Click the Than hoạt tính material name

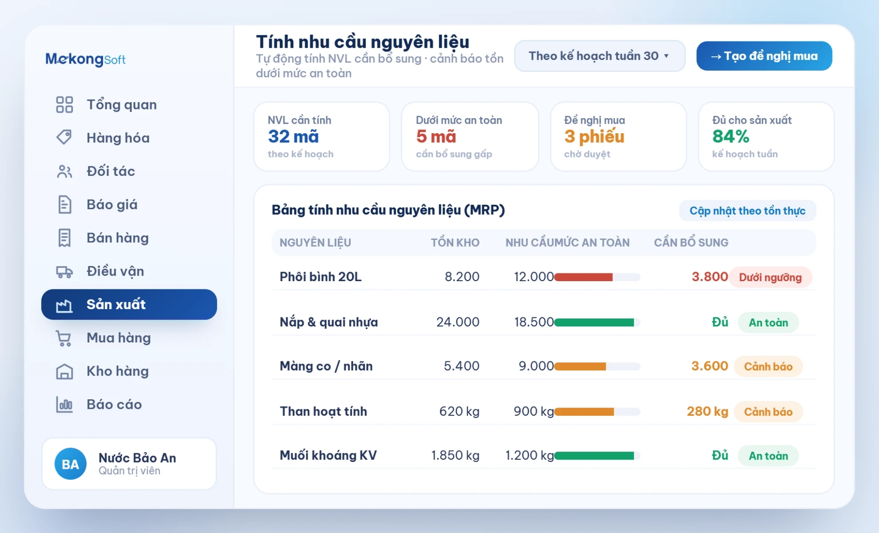tap(323, 411)
